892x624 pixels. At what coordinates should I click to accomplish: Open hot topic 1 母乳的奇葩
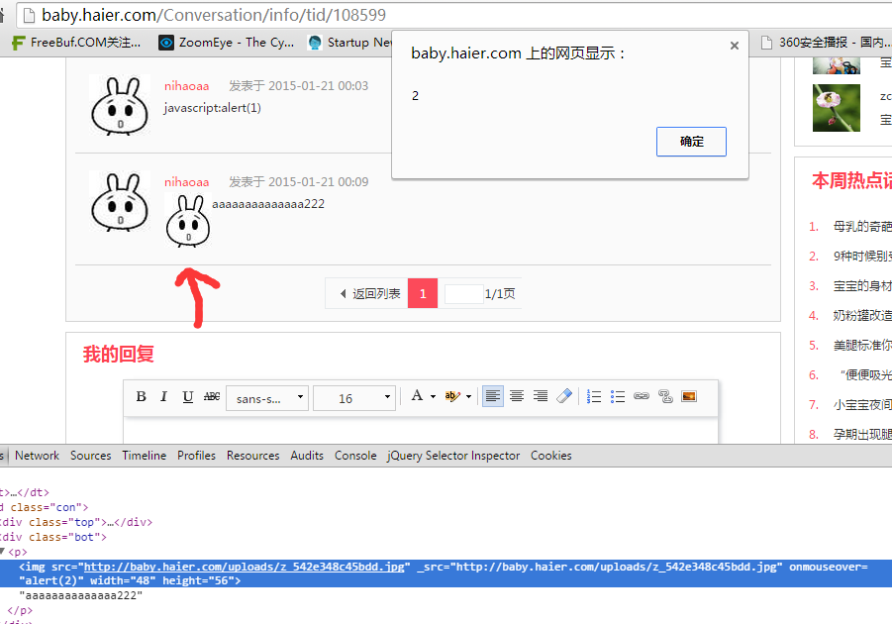point(862,227)
